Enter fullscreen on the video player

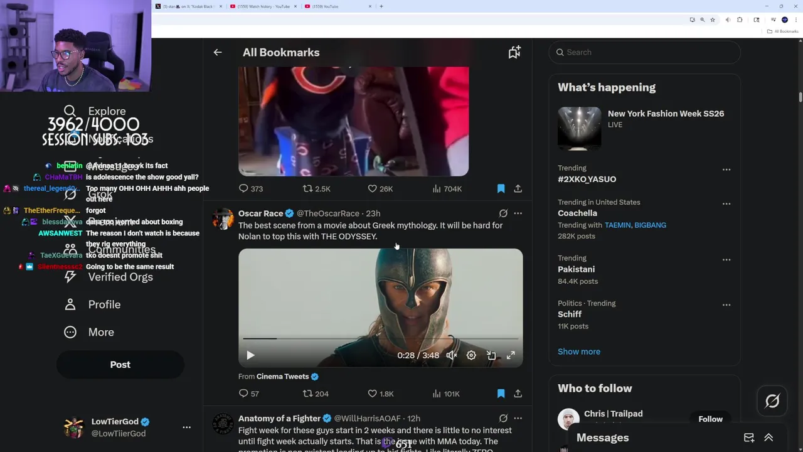click(x=511, y=355)
